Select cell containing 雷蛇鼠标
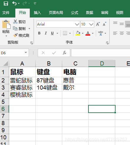Viewport: 130px width, 145px height. [x=22, y=80]
